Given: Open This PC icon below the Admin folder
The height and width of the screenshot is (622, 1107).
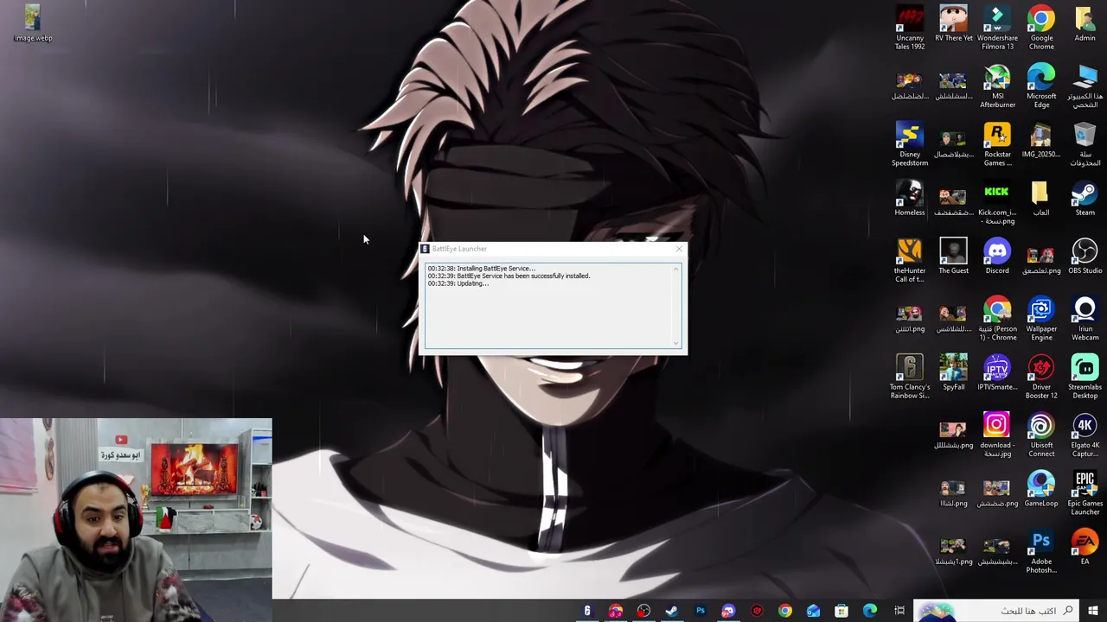Looking at the screenshot, I should [1085, 86].
